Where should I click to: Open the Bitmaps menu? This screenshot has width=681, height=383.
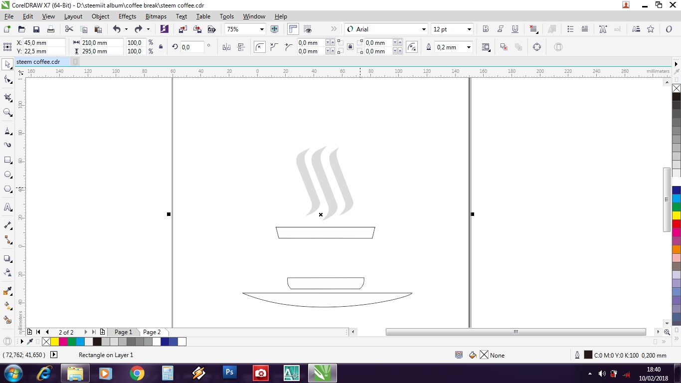coord(156,16)
